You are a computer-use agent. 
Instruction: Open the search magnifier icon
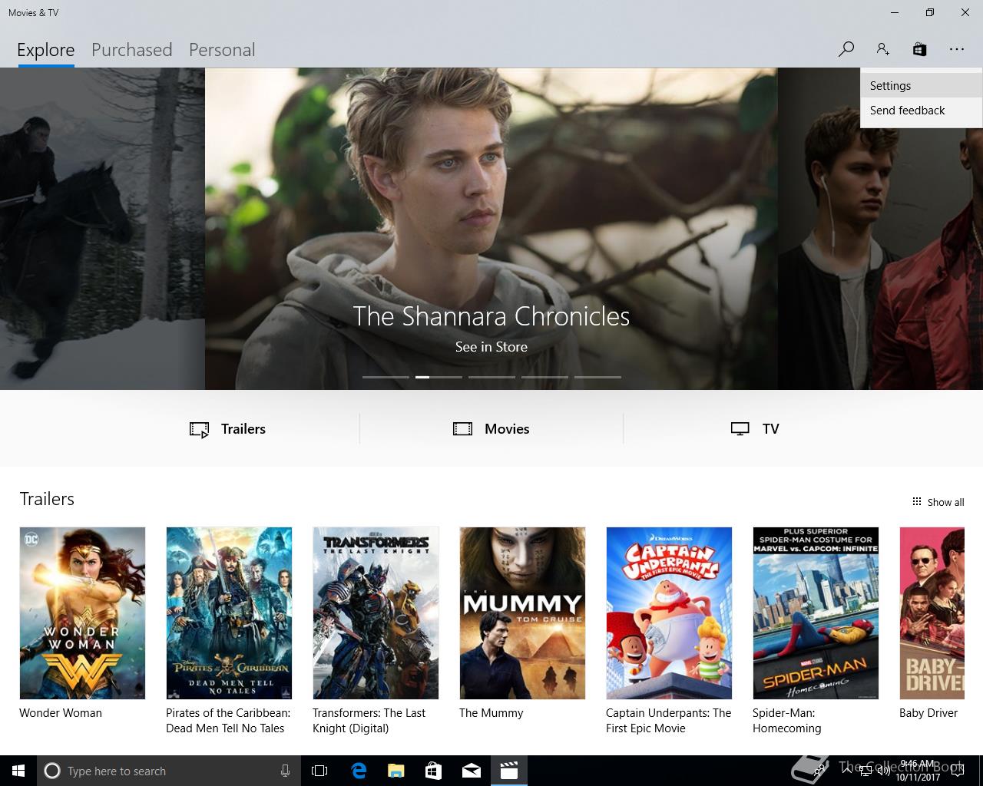click(846, 49)
